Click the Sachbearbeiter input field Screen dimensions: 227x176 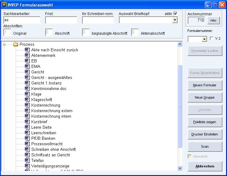[x=22, y=20]
